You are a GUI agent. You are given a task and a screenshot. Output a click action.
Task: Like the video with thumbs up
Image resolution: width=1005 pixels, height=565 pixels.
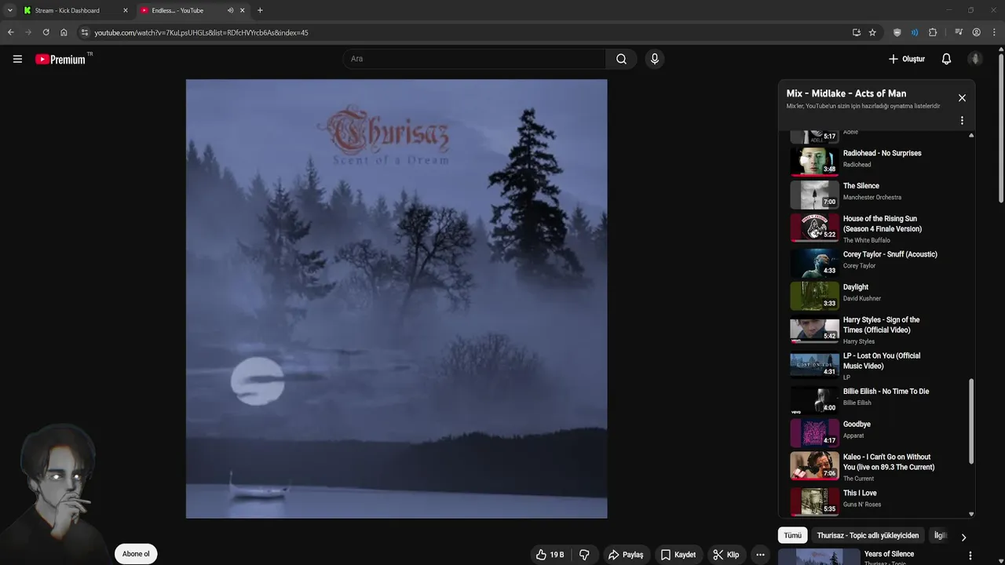point(550,554)
